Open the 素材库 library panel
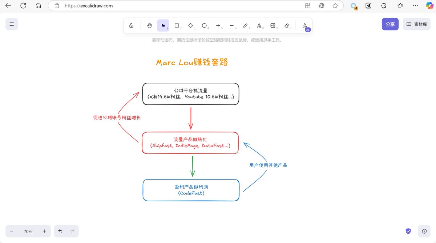The image size is (436, 243). click(x=416, y=24)
